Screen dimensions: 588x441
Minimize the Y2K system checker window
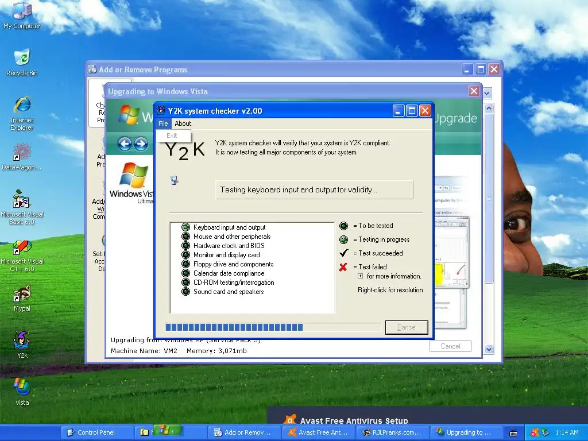click(399, 111)
